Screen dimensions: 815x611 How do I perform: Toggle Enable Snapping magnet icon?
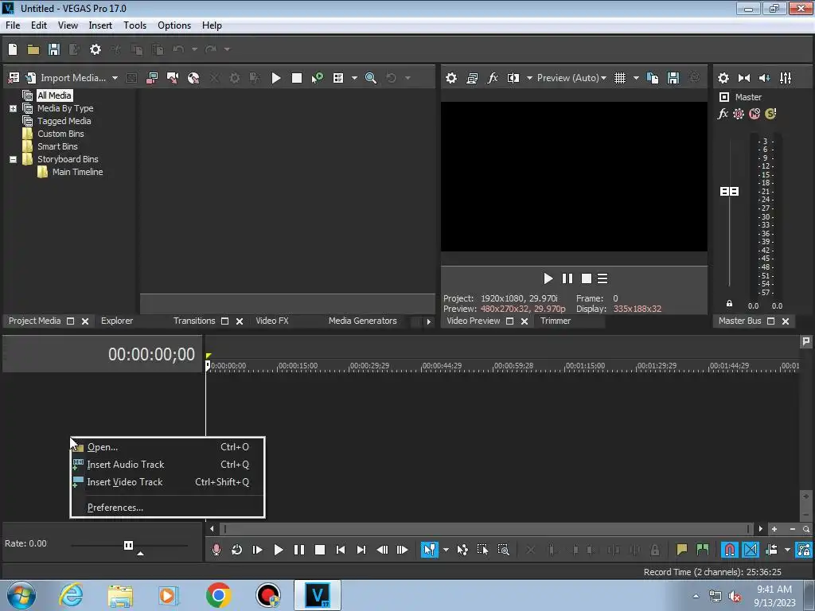pos(730,550)
